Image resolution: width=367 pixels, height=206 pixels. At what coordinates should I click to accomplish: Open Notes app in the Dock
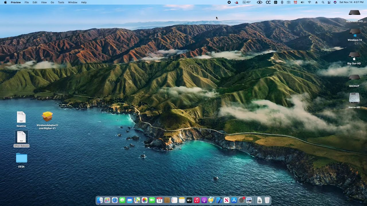[x=182, y=200]
